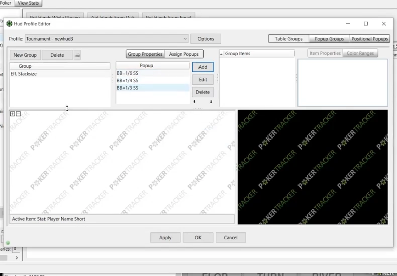Click the green status icon at bottom left
This screenshot has width=397, height=276.
(8, 243)
